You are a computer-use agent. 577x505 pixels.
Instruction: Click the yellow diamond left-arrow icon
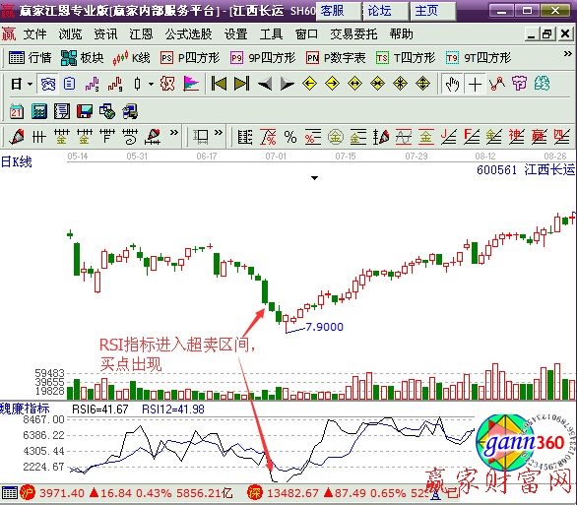(x=309, y=84)
